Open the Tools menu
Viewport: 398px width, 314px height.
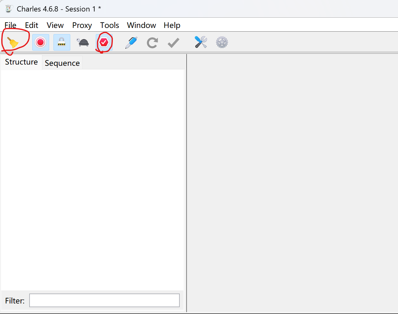pos(109,25)
